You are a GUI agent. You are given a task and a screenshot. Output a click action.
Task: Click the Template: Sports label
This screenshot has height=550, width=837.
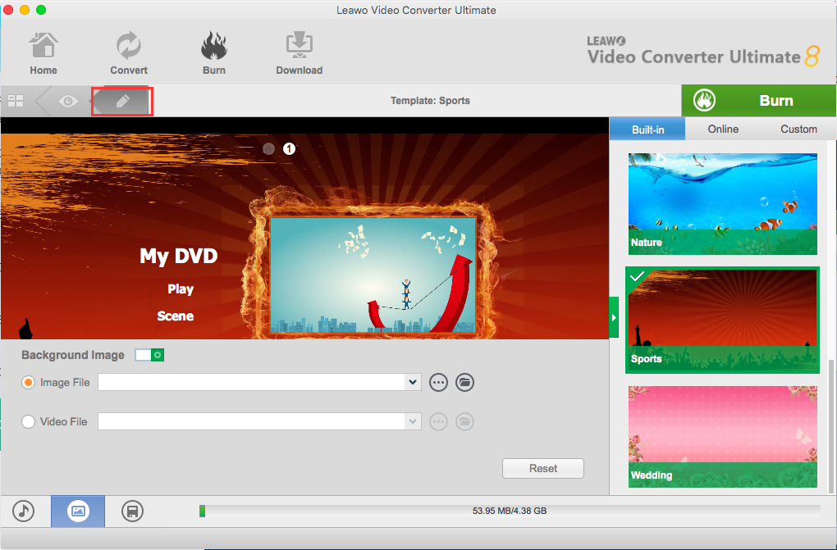tap(430, 101)
